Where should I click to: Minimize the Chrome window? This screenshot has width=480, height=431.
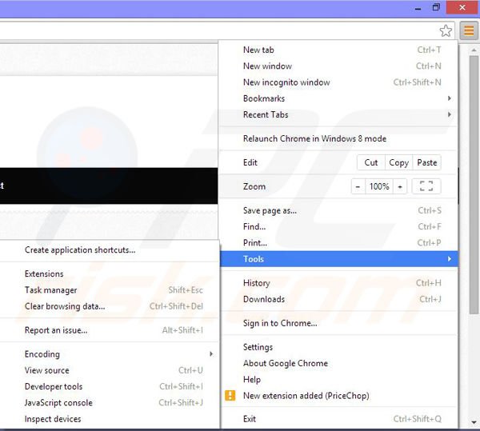click(x=418, y=8)
